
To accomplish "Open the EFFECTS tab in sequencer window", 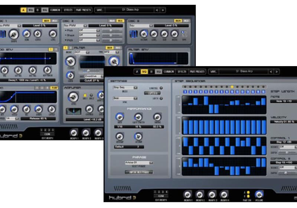I will [182, 72].
